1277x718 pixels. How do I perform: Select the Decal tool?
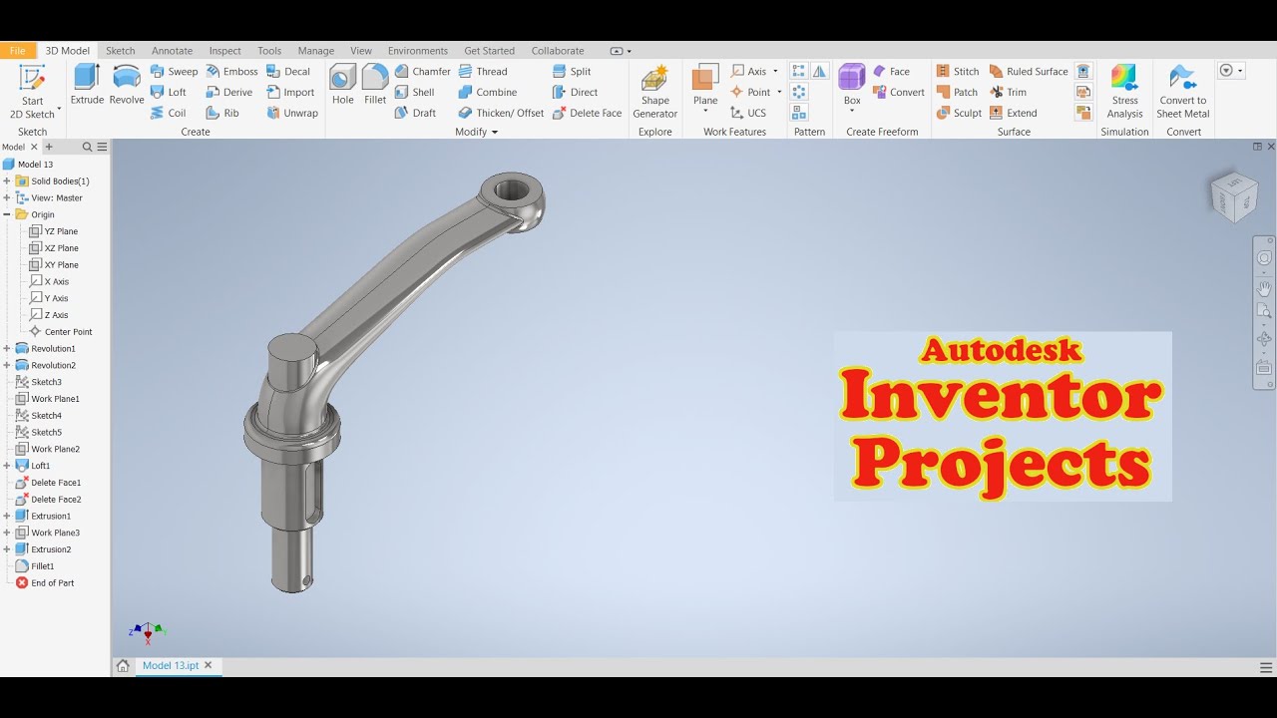pos(288,72)
